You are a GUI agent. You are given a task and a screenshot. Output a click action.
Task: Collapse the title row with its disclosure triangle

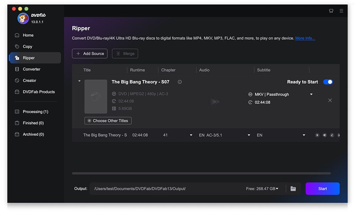tap(80, 81)
